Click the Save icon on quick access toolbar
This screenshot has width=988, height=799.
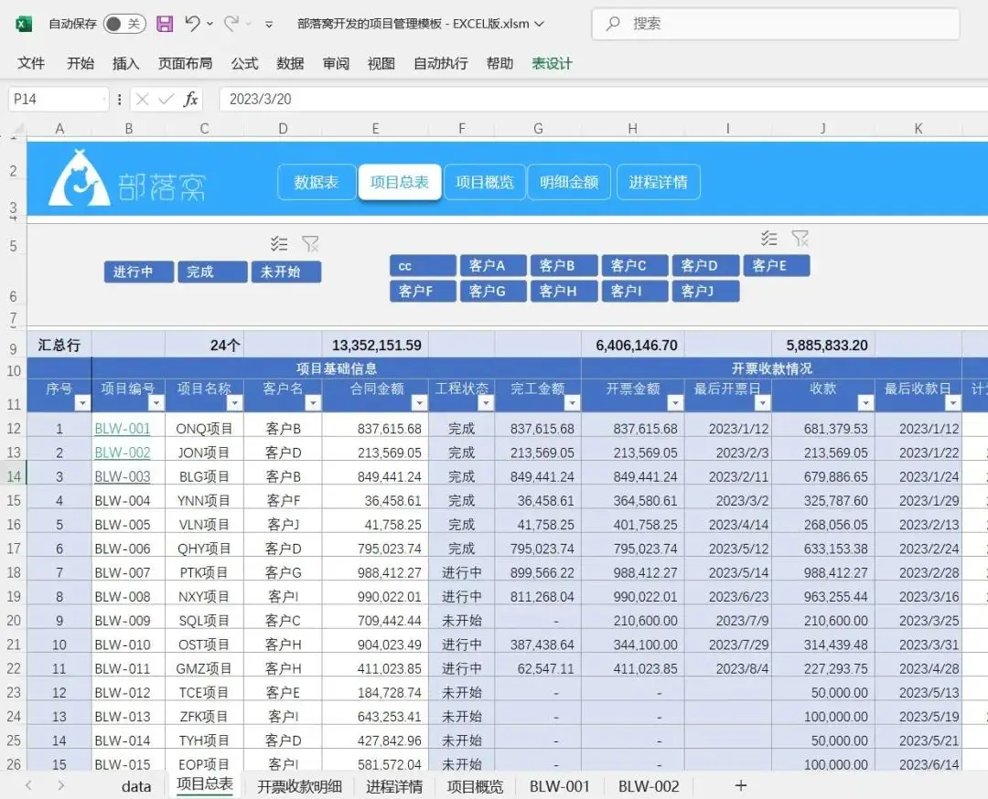click(x=164, y=24)
